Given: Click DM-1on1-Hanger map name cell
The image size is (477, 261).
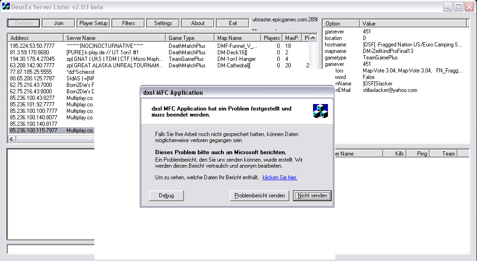Looking at the screenshot, I should [x=236, y=59].
